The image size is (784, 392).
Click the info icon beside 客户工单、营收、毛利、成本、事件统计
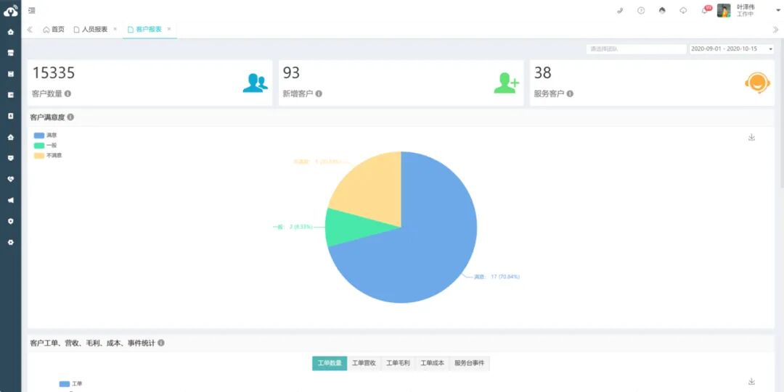pyautogui.click(x=161, y=343)
